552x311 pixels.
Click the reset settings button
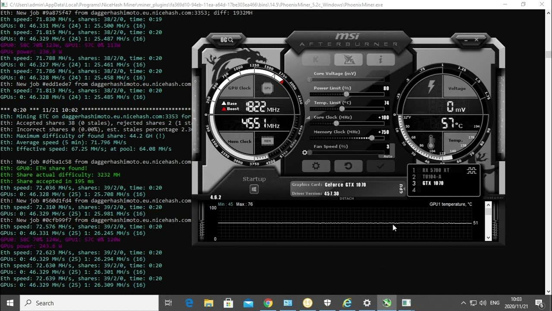pos(348,166)
